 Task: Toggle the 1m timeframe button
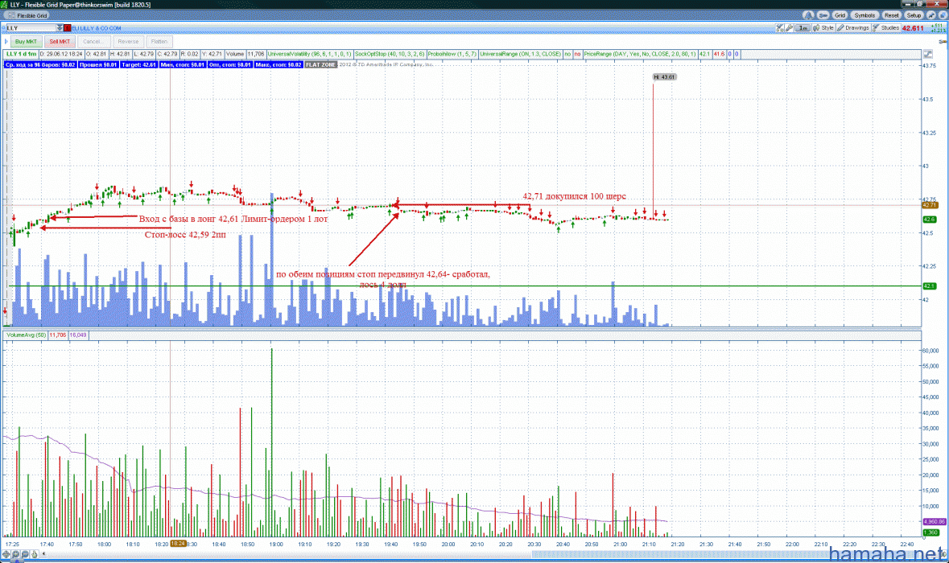click(x=803, y=28)
